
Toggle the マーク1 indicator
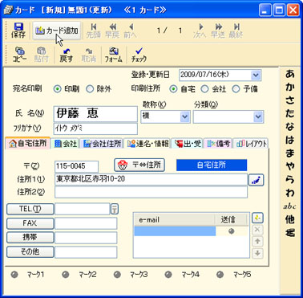(x=14, y=275)
